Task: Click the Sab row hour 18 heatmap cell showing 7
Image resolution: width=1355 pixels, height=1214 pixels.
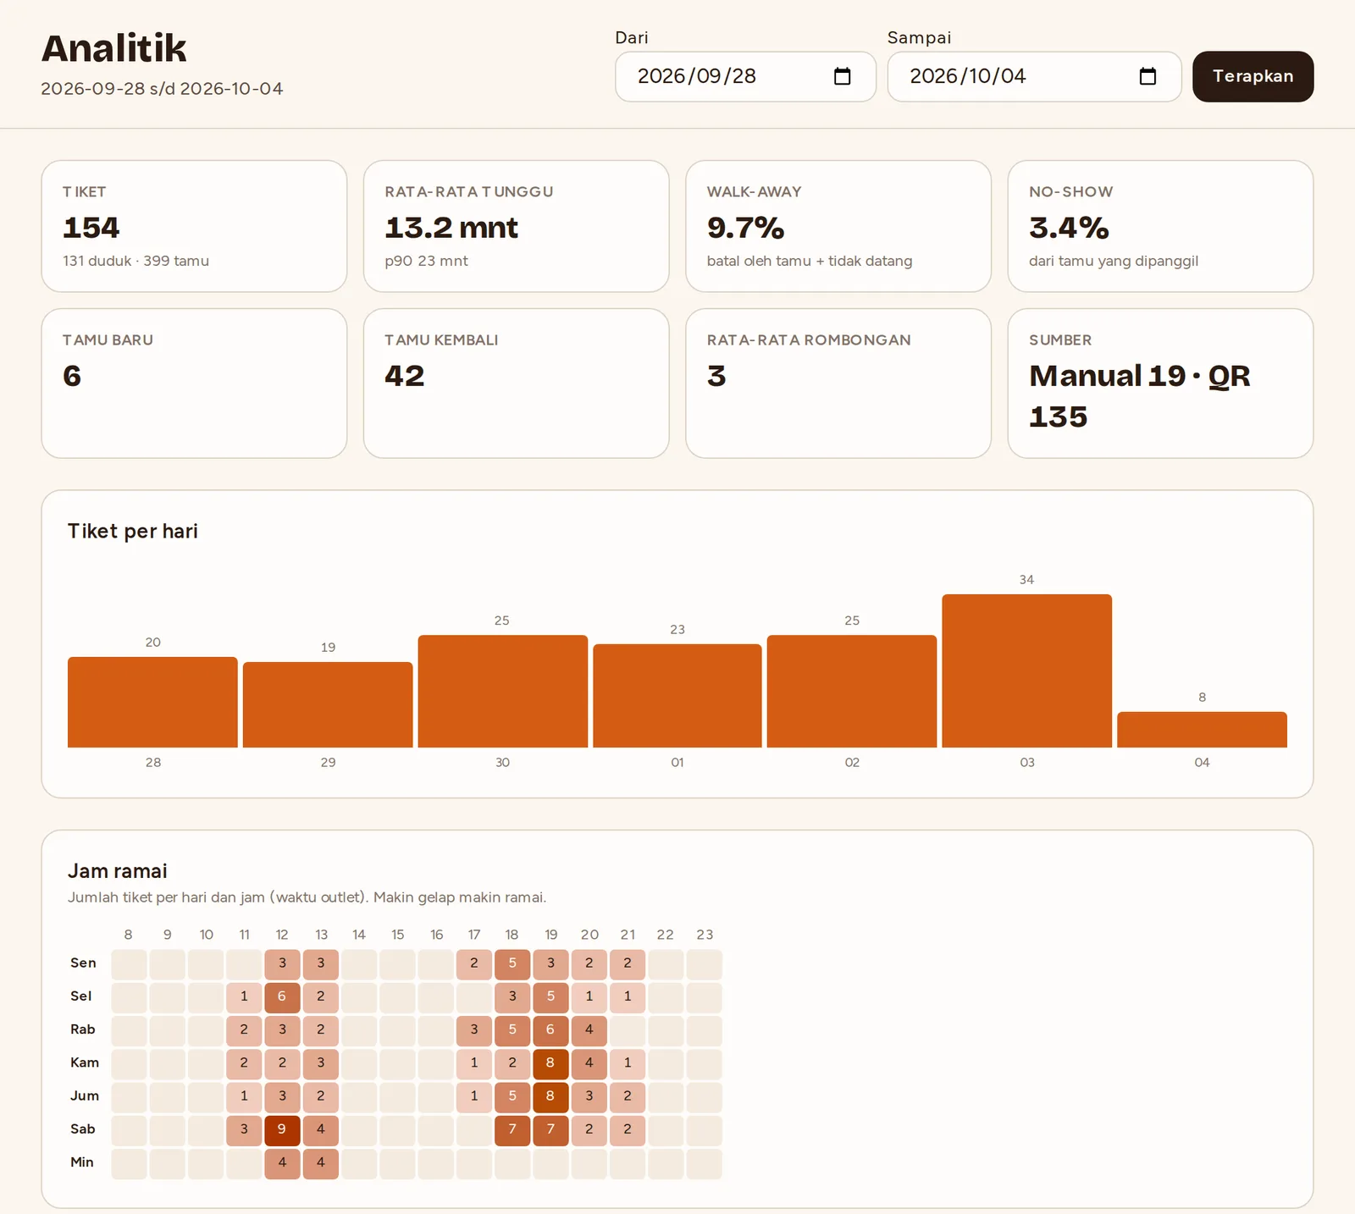Action: coord(512,1130)
